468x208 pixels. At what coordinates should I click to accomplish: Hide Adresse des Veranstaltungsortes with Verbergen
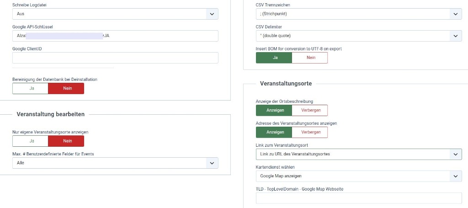(x=309, y=132)
